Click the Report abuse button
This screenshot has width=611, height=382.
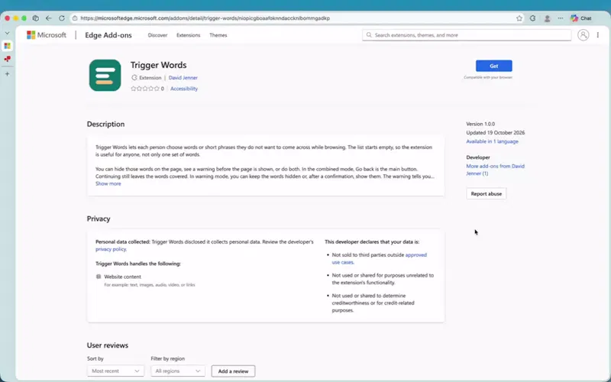coord(487,194)
